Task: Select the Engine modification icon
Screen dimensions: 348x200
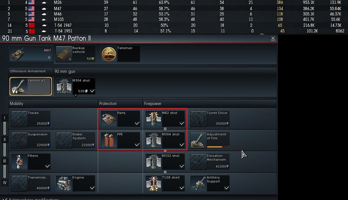Action: pos(64,183)
